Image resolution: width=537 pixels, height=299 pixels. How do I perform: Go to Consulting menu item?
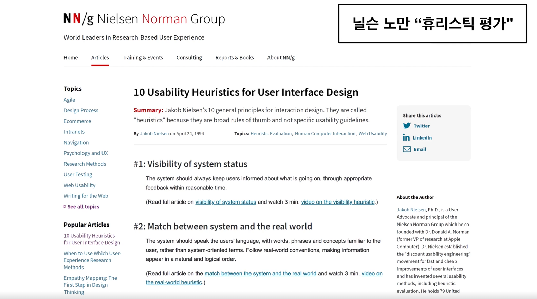tap(189, 58)
